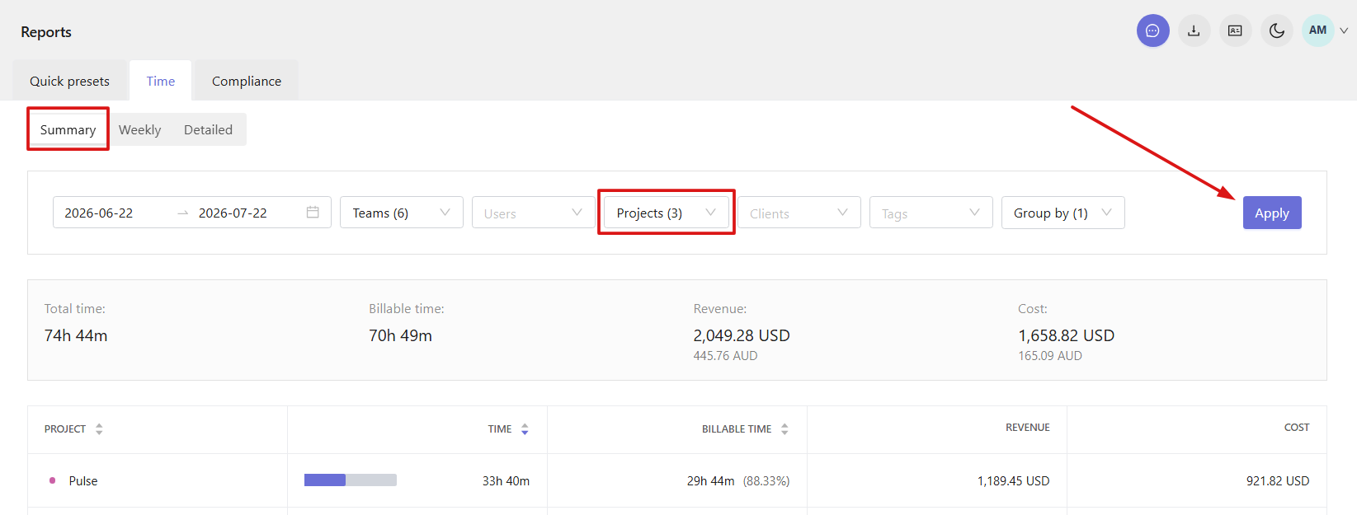Screen dimensions: 1357x515
Task: Click Cost value 1,658.82 USD
Action: (x=1066, y=335)
